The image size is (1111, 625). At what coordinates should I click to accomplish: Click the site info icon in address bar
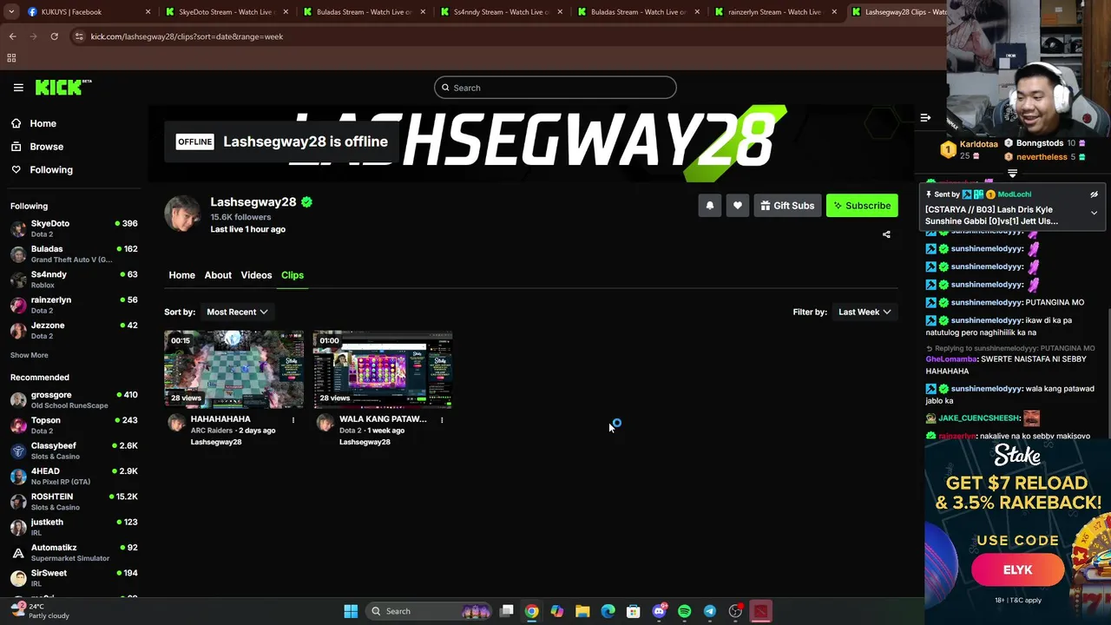pos(79,36)
